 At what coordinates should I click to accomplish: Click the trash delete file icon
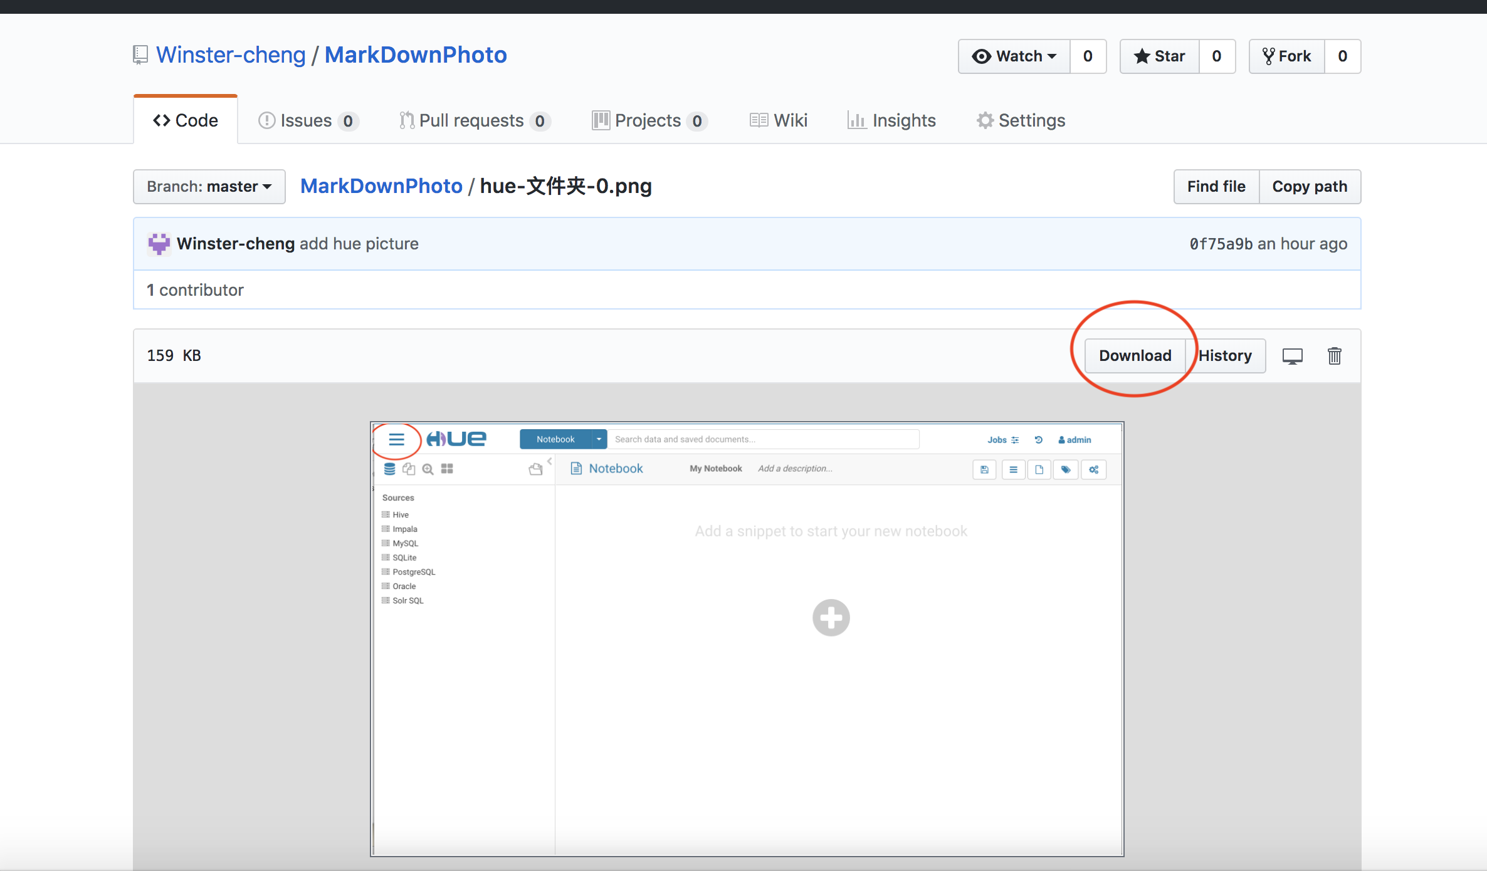[1334, 356]
